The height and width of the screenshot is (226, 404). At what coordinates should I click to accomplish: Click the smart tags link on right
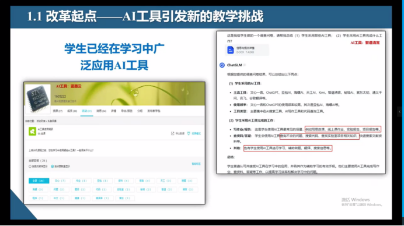[196, 164]
